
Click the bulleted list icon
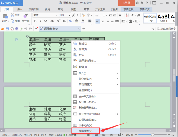97,15
